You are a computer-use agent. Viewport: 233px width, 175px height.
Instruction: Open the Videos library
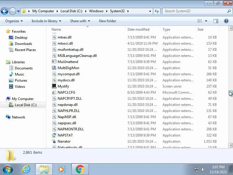20,86
